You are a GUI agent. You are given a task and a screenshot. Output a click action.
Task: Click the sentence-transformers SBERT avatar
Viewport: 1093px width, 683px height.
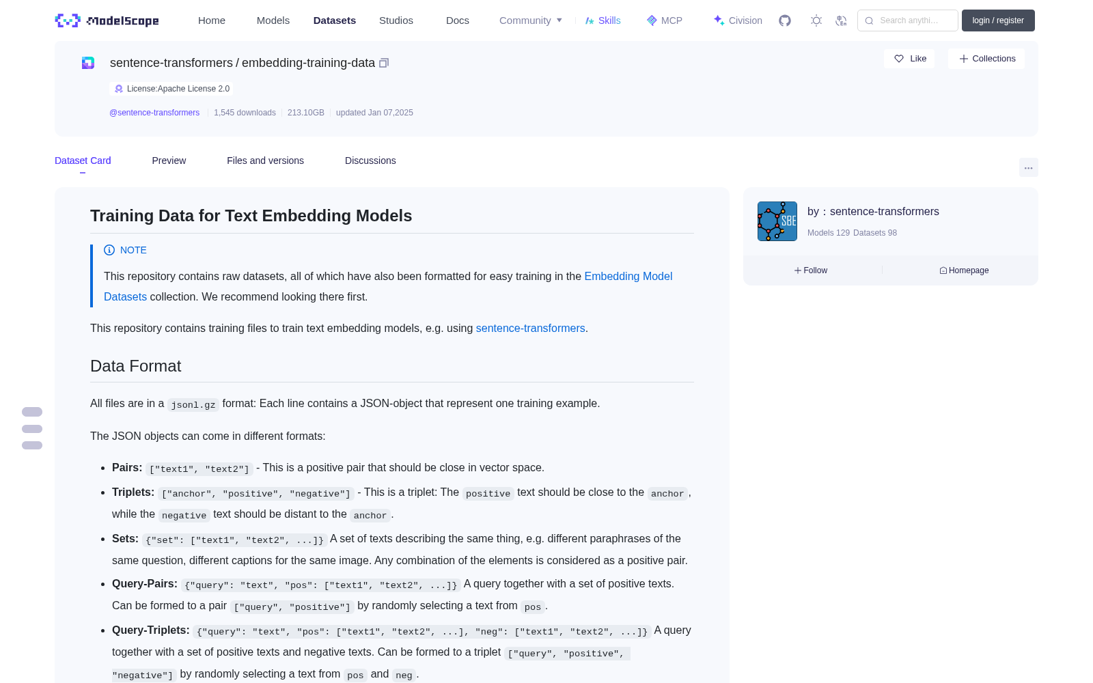[x=777, y=221]
